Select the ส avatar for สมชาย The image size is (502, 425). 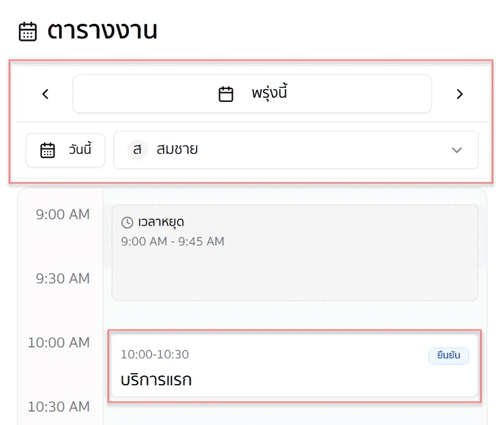tap(135, 150)
